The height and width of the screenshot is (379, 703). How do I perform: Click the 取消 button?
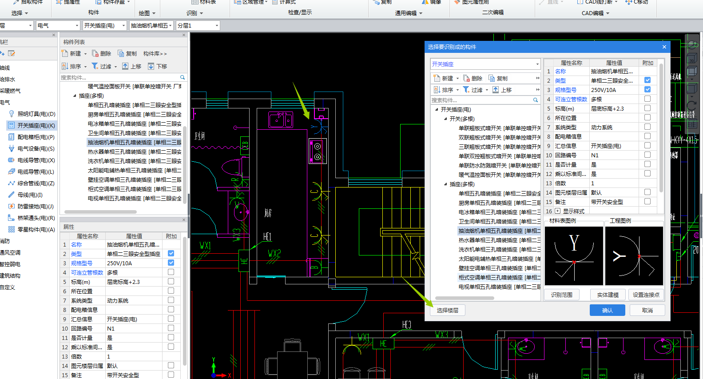[x=647, y=310]
